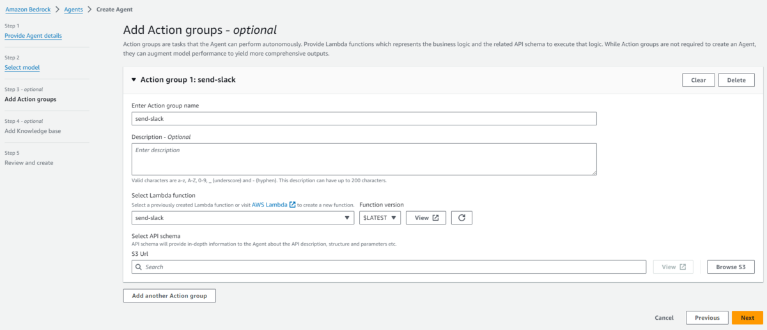
Task: Click the 'Function version' label
Action: tap(382, 205)
